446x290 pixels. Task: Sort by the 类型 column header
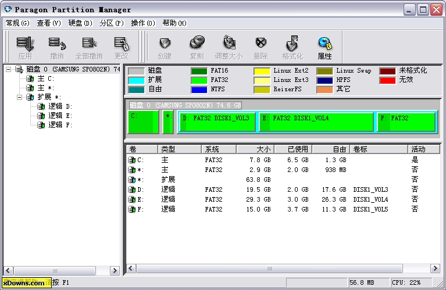pyautogui.click(x=180, y=149)
